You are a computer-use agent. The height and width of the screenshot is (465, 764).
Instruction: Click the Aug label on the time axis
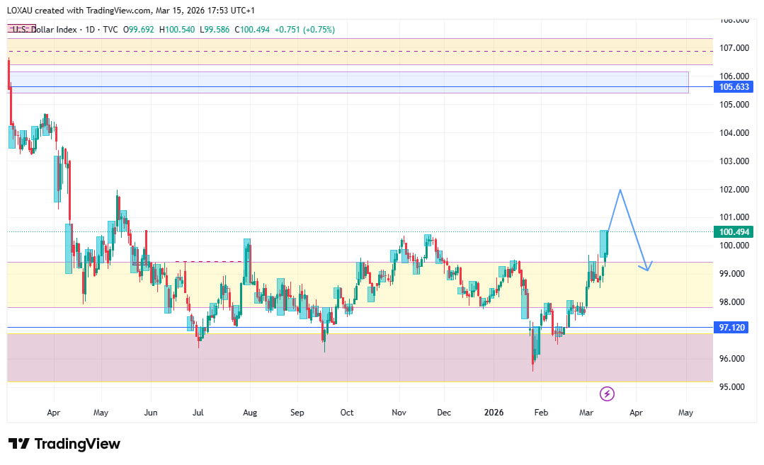pos(249,412)
